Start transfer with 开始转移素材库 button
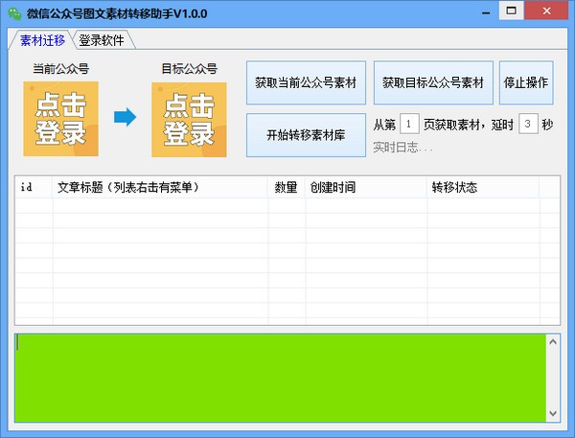Image resolution: width=575 pixels, height=438 pixels. [306, 135]
